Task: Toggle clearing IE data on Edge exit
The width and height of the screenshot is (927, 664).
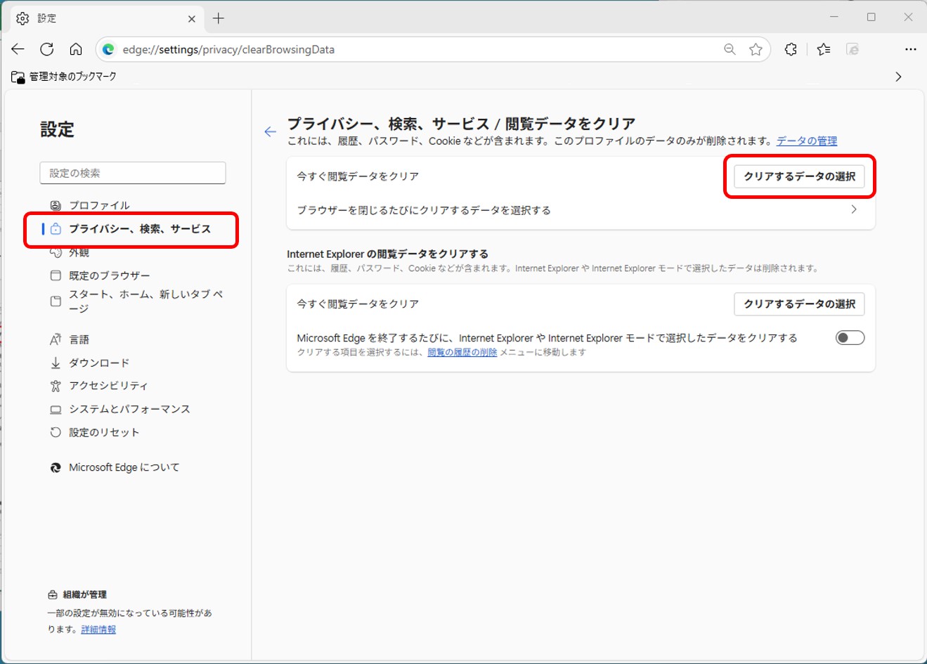Action: (850, 338)
